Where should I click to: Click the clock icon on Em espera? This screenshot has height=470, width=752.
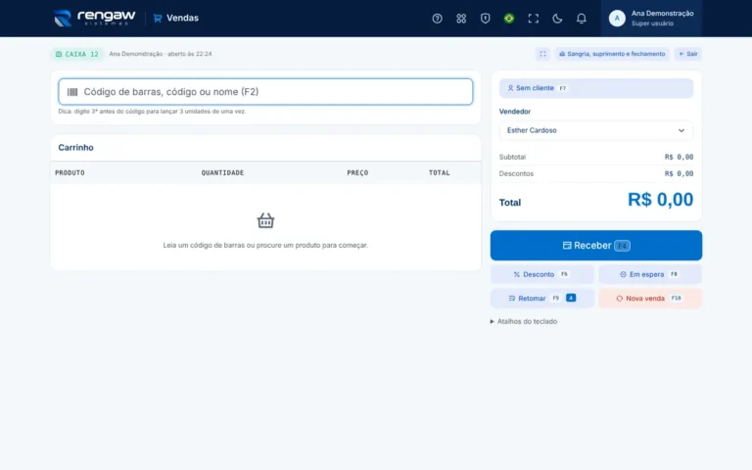[x=623, y=274]
